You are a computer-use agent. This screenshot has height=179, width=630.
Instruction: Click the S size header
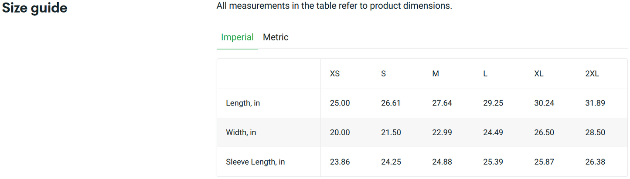(x=383, y=74)
